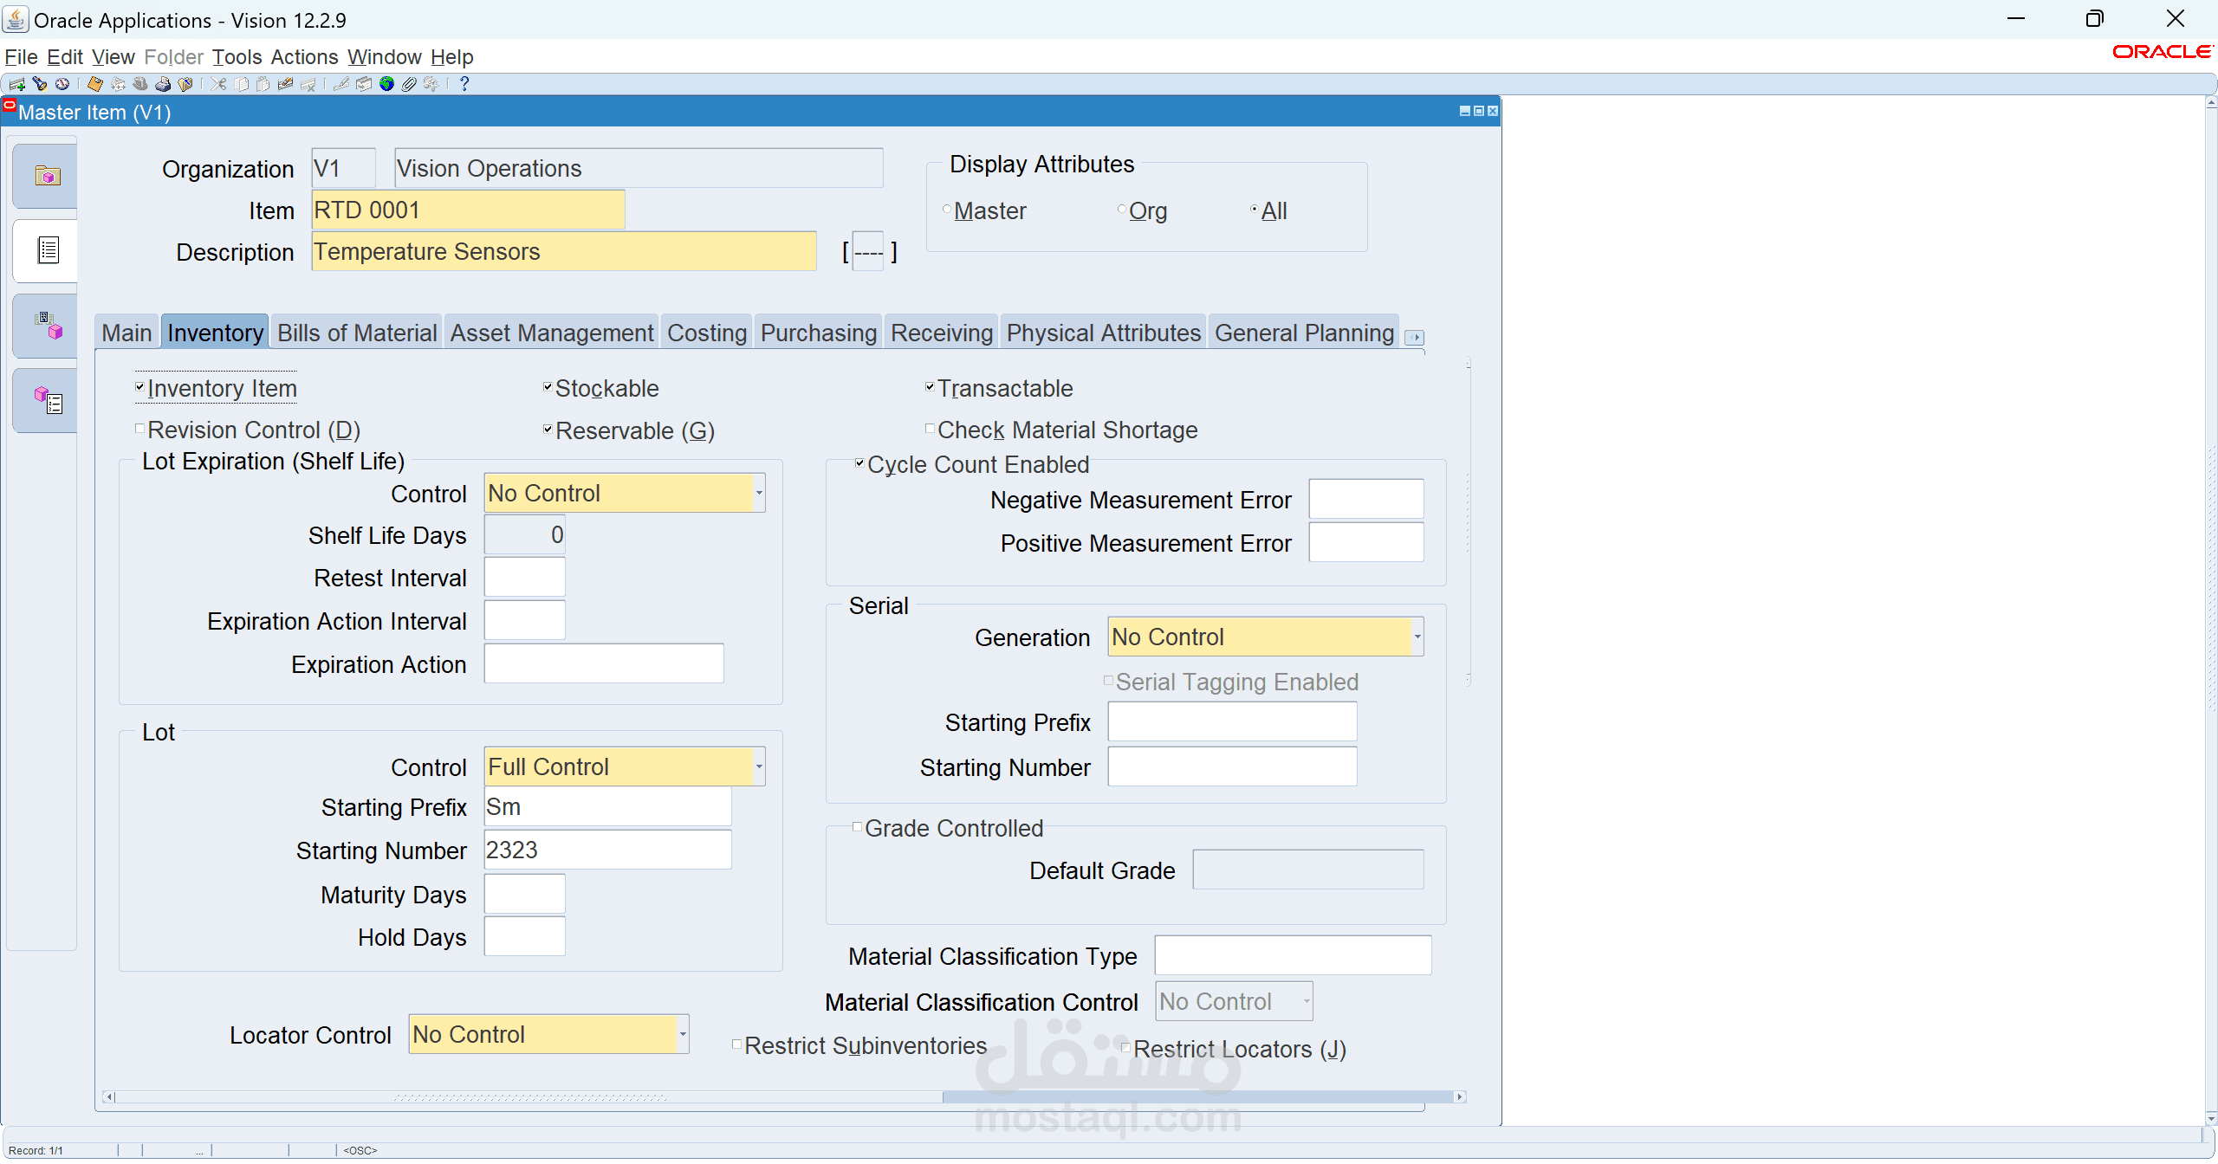
Task: Open the Tools menu
Action: pyautogui.click(x=237, y=57)
